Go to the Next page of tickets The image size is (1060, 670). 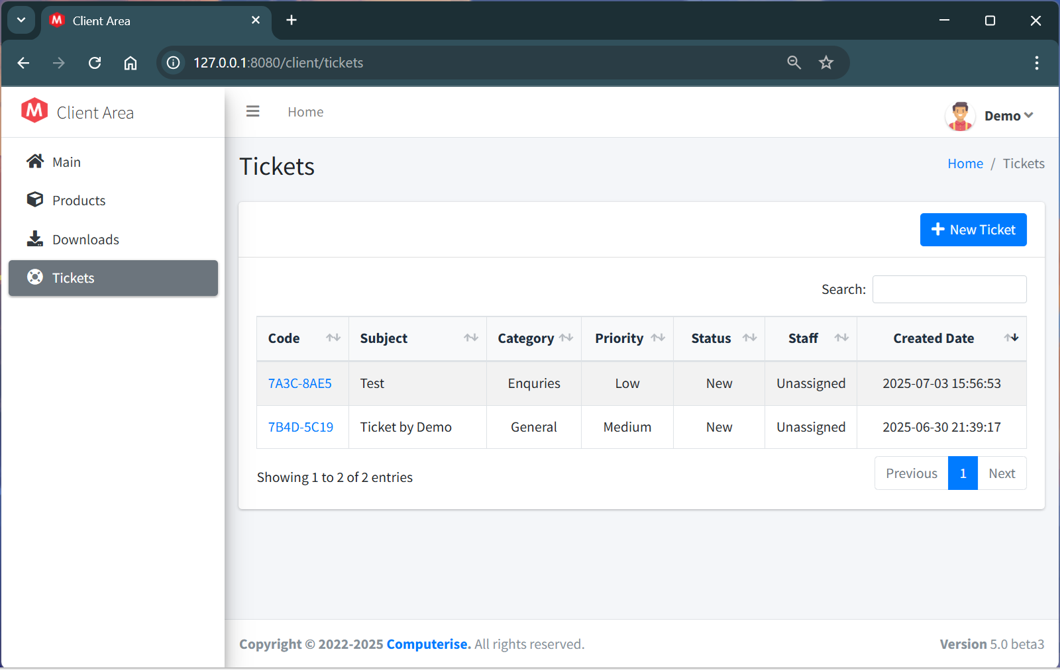1001,473
